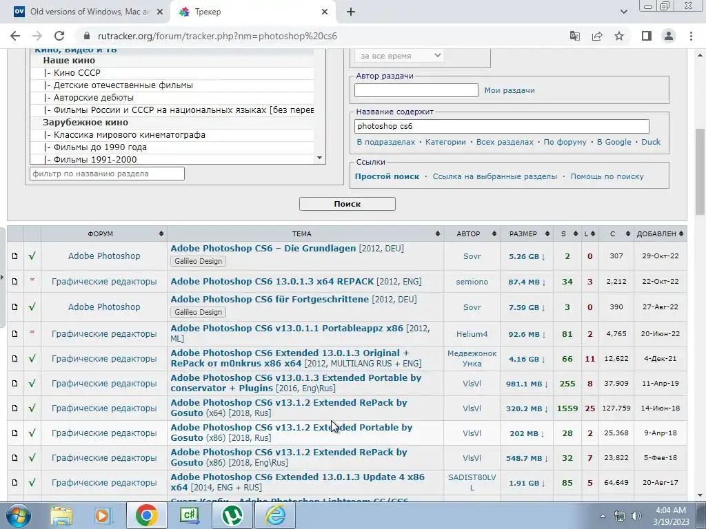Open a new browser tab
Screen dimensions: 706x529
pyautogui.click(x=351, y=12)
